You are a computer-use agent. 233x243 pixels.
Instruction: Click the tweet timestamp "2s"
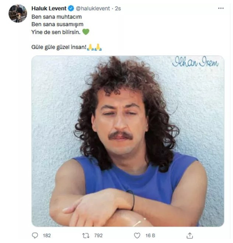coord(118,8)
